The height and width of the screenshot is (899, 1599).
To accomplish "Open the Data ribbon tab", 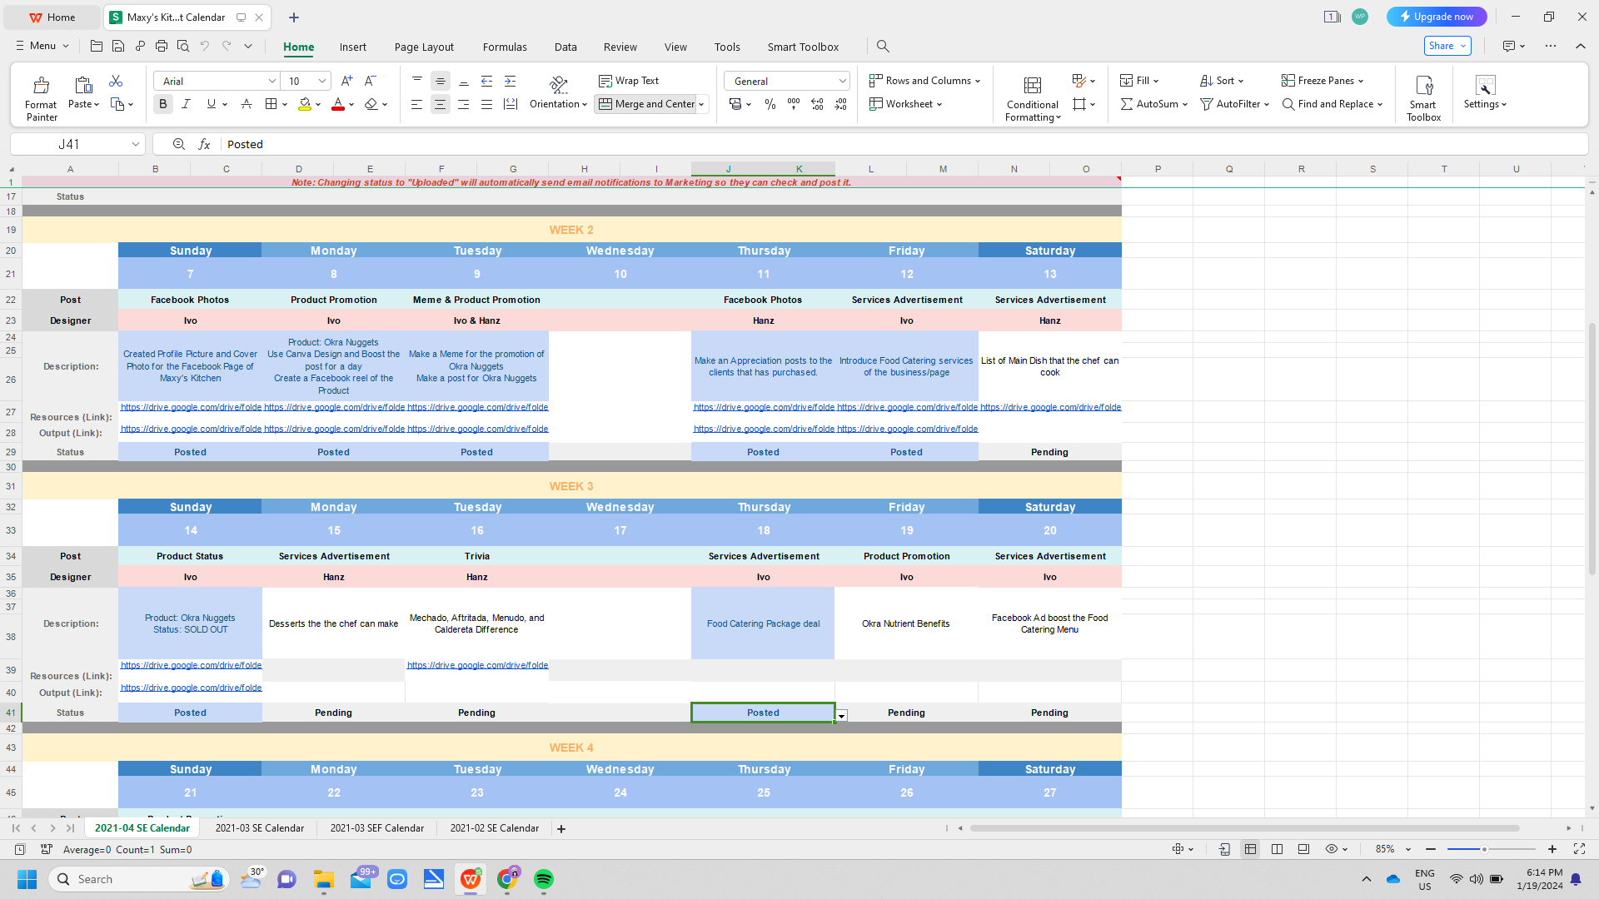I will coord(565,47).
